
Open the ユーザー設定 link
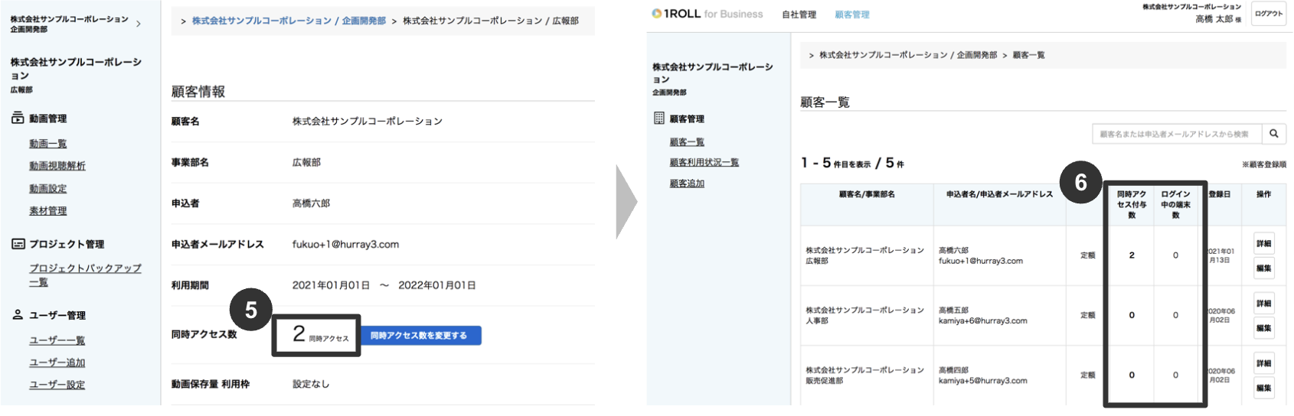[57, 385]
